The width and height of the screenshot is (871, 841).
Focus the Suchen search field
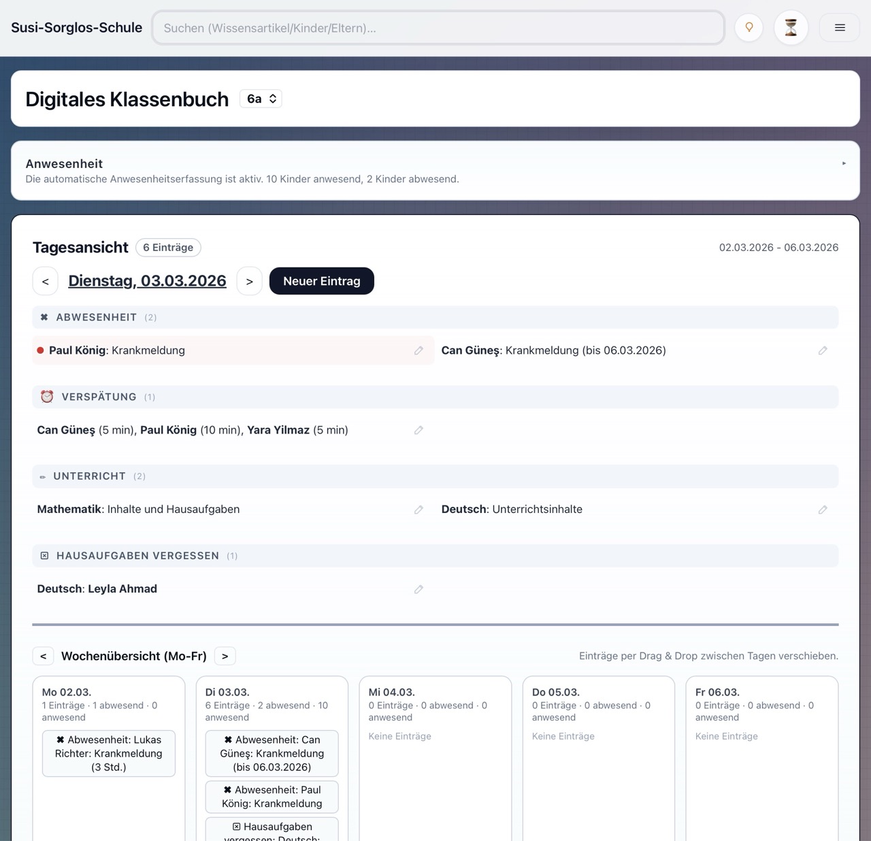(x=438, y=28)
